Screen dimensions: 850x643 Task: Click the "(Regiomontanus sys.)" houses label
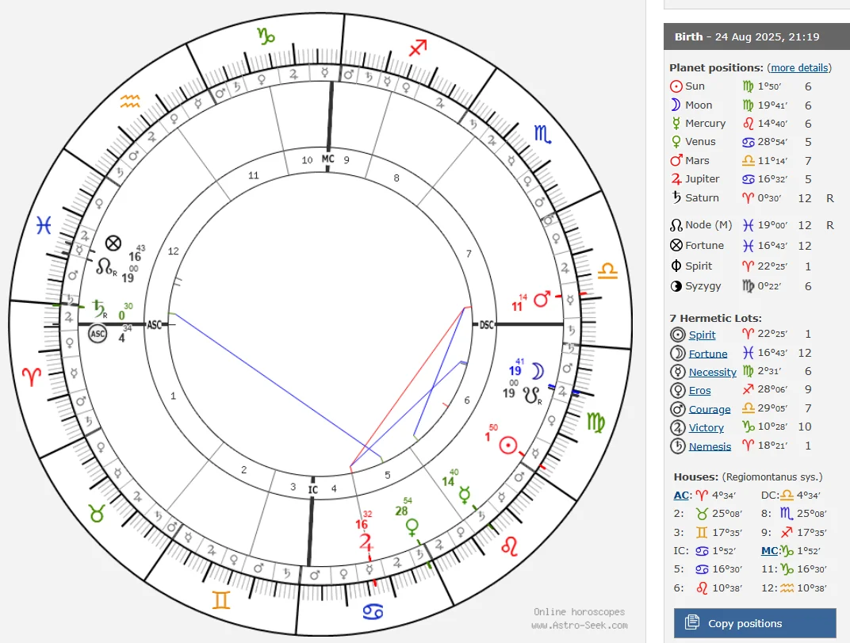(x=772, y=477)
